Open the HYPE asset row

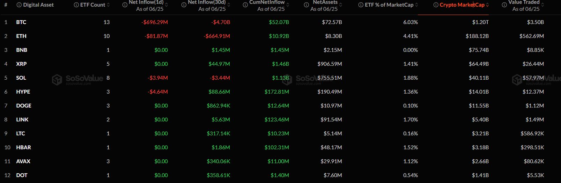pyautogui.click(x=280, y=91)
